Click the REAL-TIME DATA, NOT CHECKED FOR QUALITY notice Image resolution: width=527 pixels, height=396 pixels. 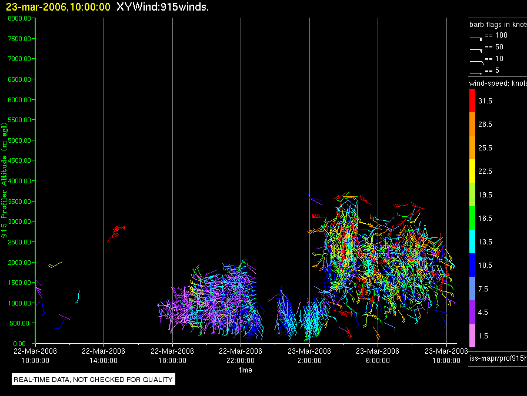94,379
